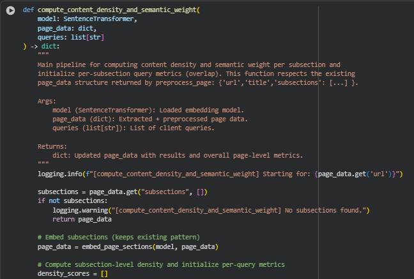This screenshot has height=279, width=414.
Task: Click the 'density_scores = []' line
Action: [x=72, y=273]
